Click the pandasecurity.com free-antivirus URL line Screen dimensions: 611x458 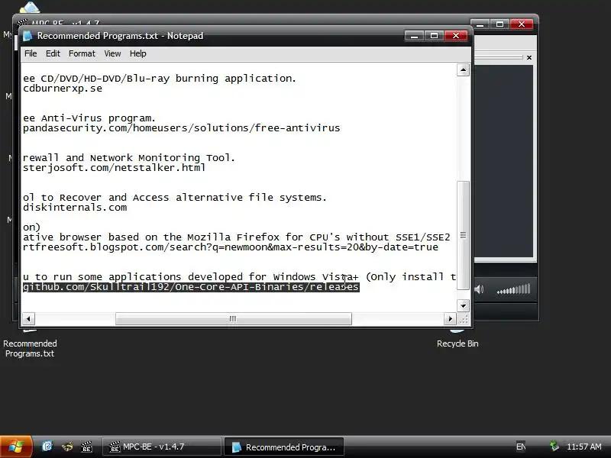tap(182, 128)
